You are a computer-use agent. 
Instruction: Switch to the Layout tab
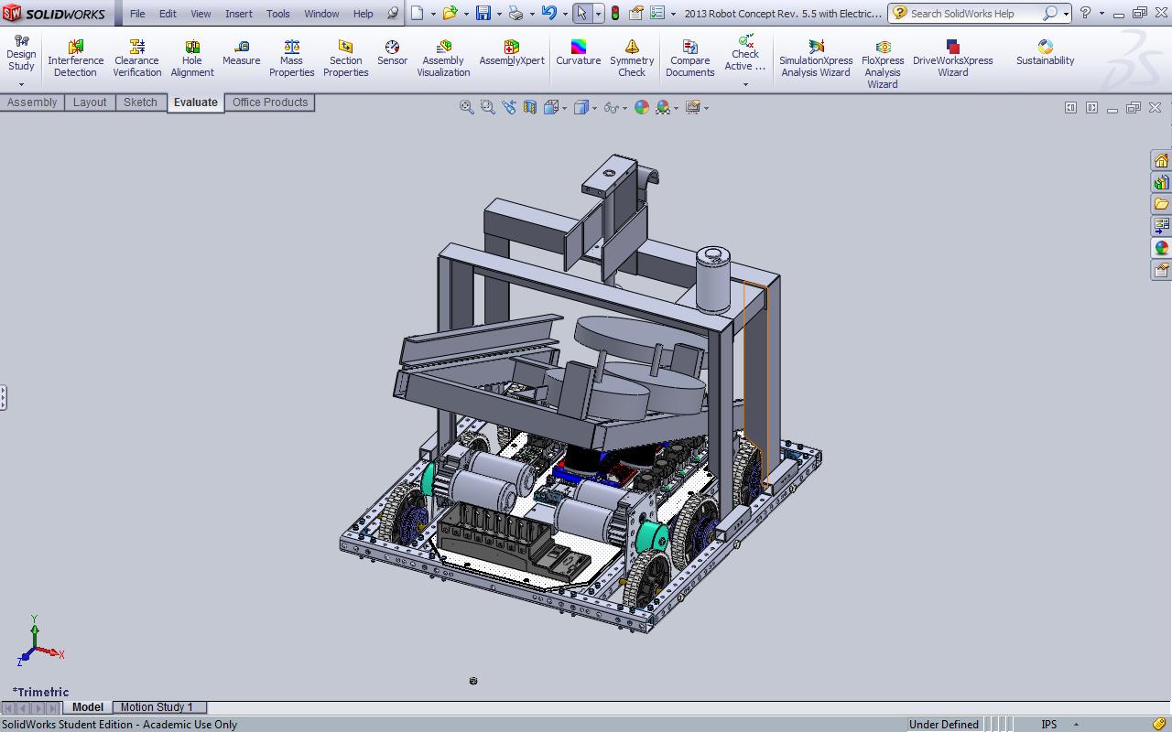pos(90,102)
